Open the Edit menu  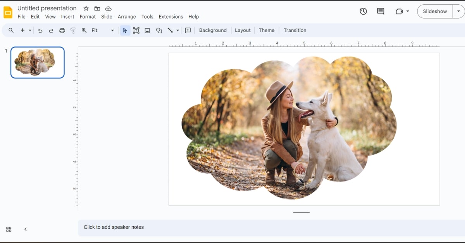(35, 17)
